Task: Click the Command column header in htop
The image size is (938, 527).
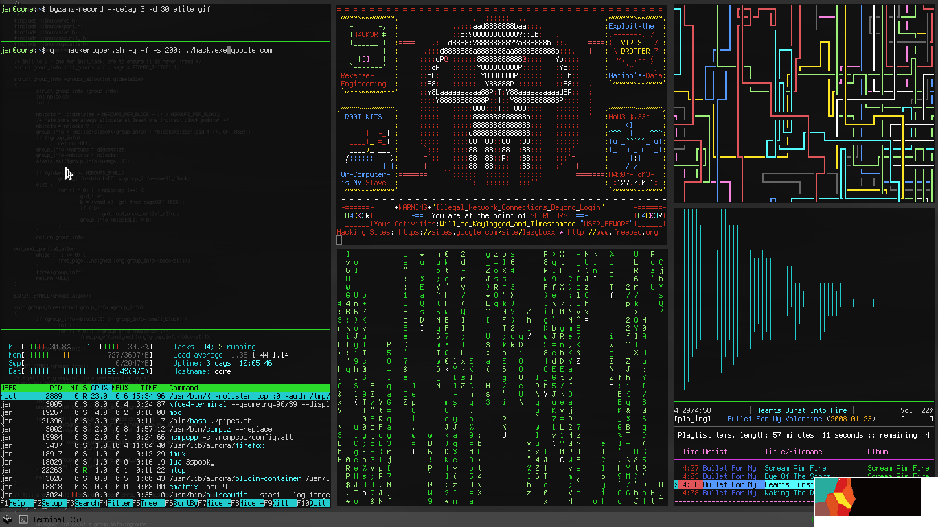Action: pos(183,388)
